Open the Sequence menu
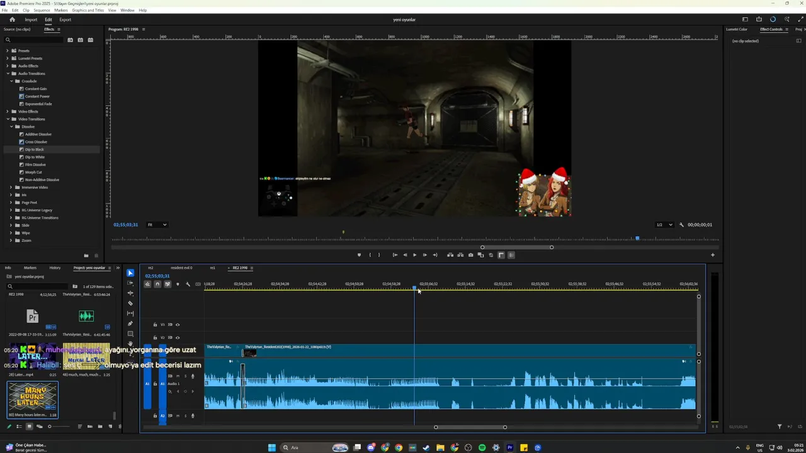This screenshot has width=806, height=453. coord(42,11)
